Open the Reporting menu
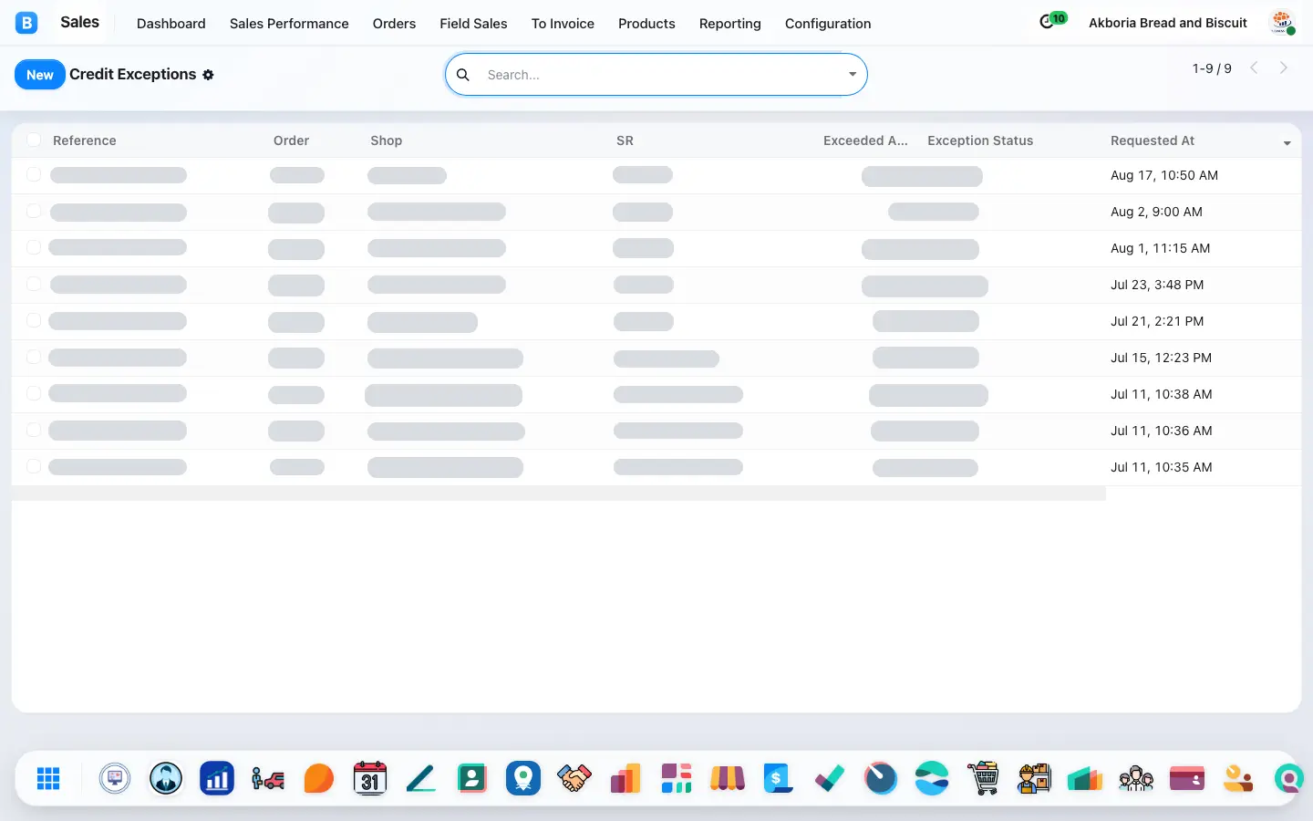Screen dimensions: 1313x821 pyautogui.click(x=729, y=24)
